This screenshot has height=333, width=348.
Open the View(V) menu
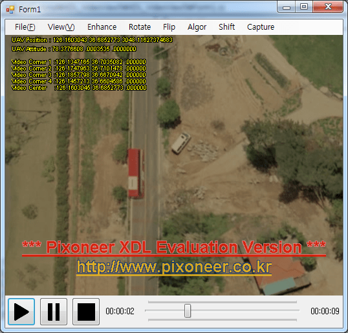[x=61, y=27]
